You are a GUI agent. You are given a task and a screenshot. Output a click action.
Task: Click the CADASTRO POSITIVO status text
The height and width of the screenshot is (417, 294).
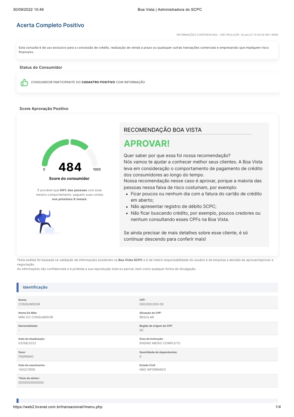[x=98, y=82]
